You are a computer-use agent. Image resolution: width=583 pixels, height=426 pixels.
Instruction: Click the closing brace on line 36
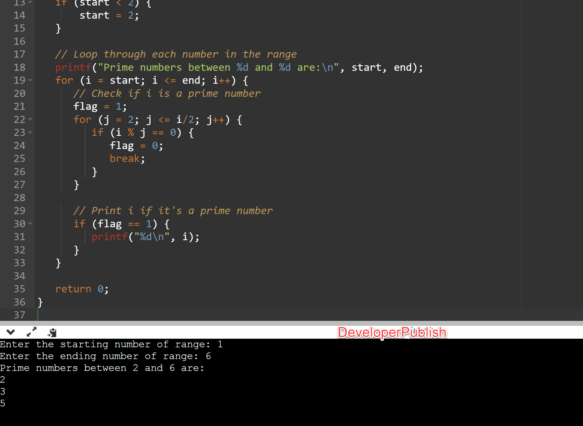pos(40,302)
